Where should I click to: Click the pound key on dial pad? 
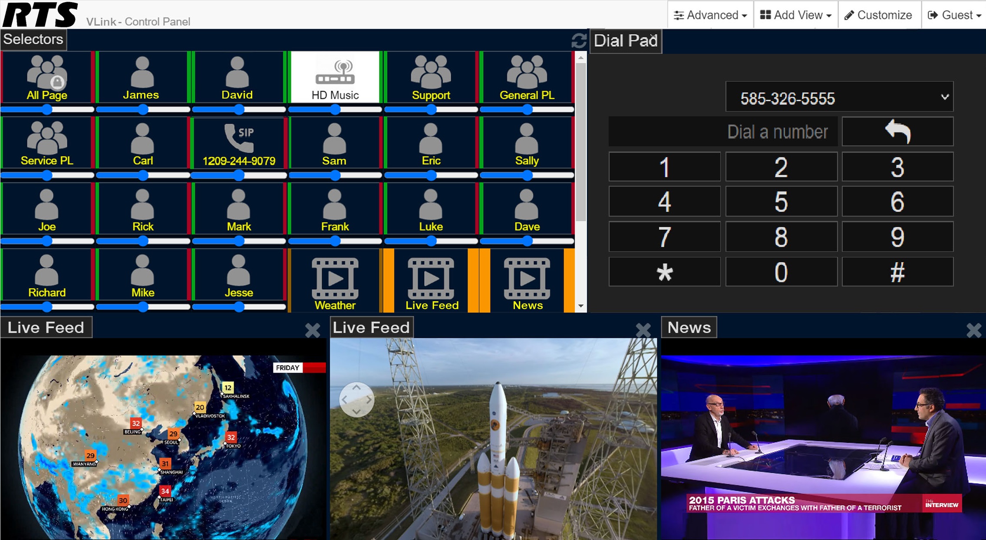click(x=897, y=272)
